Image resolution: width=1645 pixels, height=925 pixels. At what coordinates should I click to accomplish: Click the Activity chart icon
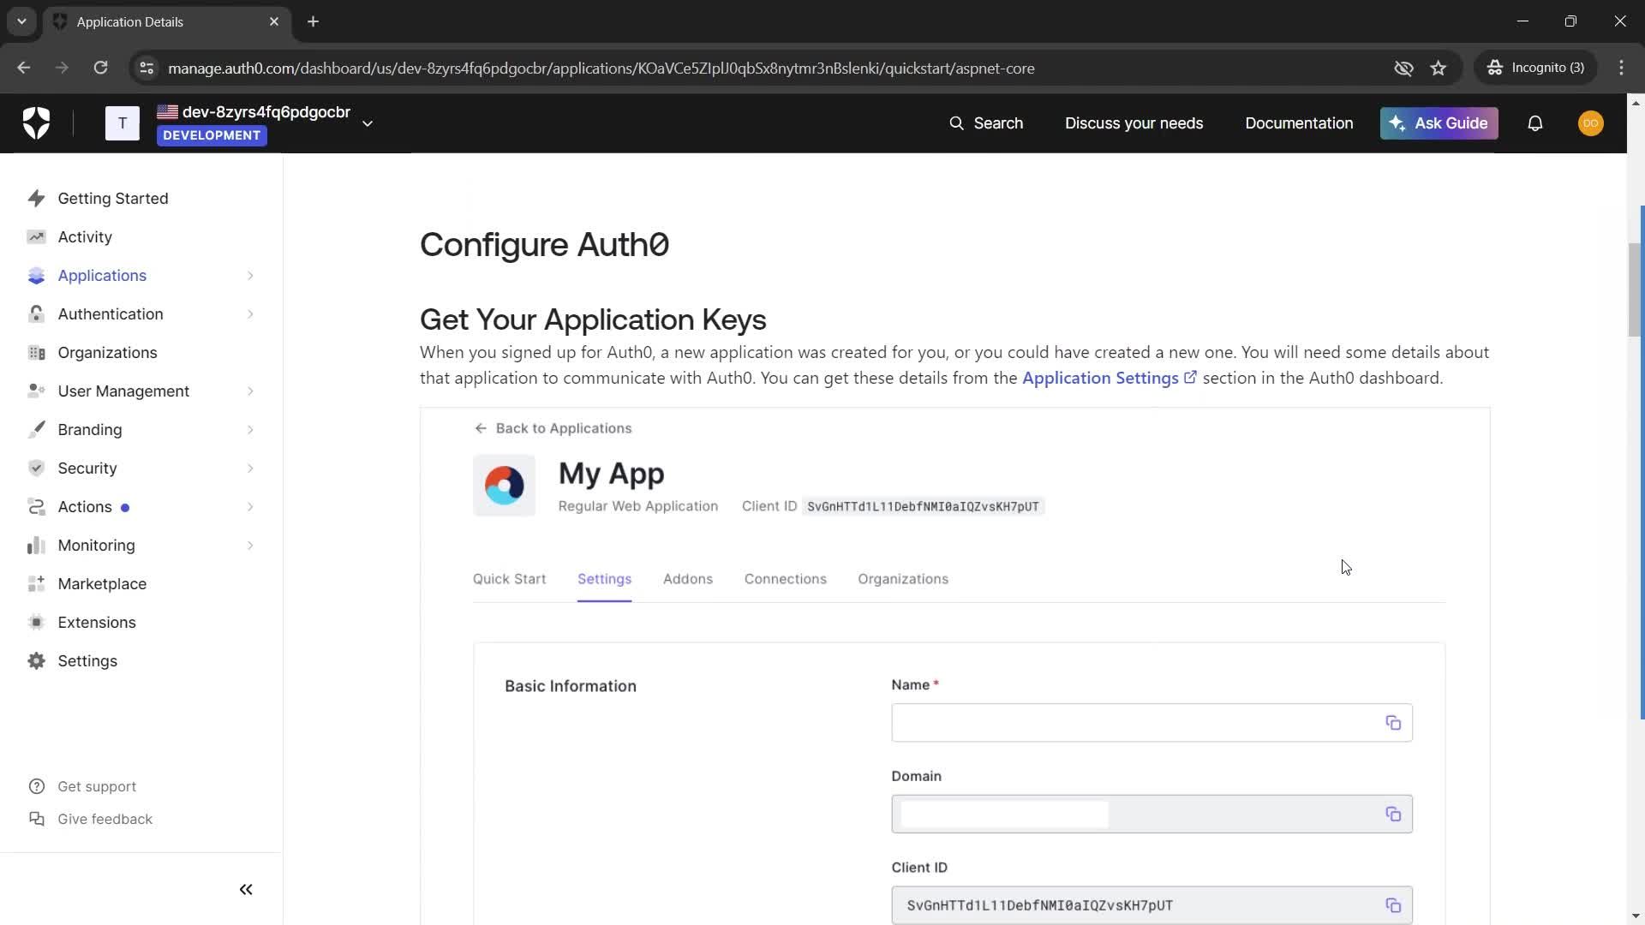(x=36, y=237)
